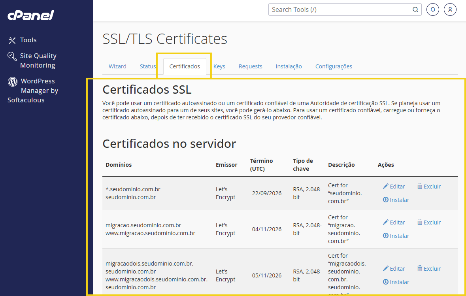Image resolution: width=466 pixels, height=296 pixels.
Task: Open the Configurações tab
Action: point(334,66)
